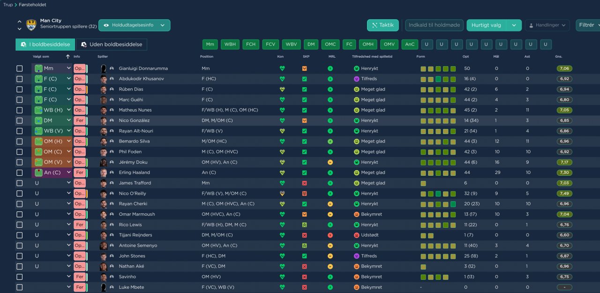Image resolution: width=600 pixels, height=293 pixels.
Task: Open position dropdown for Matheus Nunes' WB (H)
Action: [69, 110]
